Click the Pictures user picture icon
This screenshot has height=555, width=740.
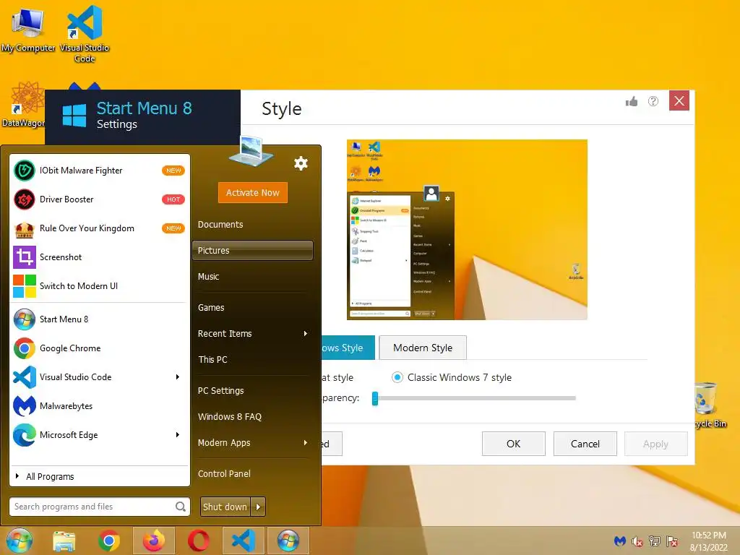point(251,151)
